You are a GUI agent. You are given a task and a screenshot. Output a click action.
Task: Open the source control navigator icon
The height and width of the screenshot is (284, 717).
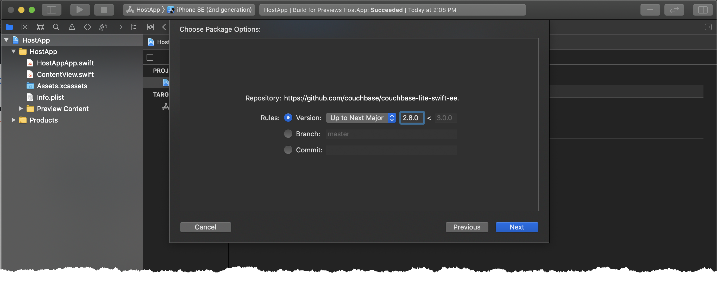25,27
